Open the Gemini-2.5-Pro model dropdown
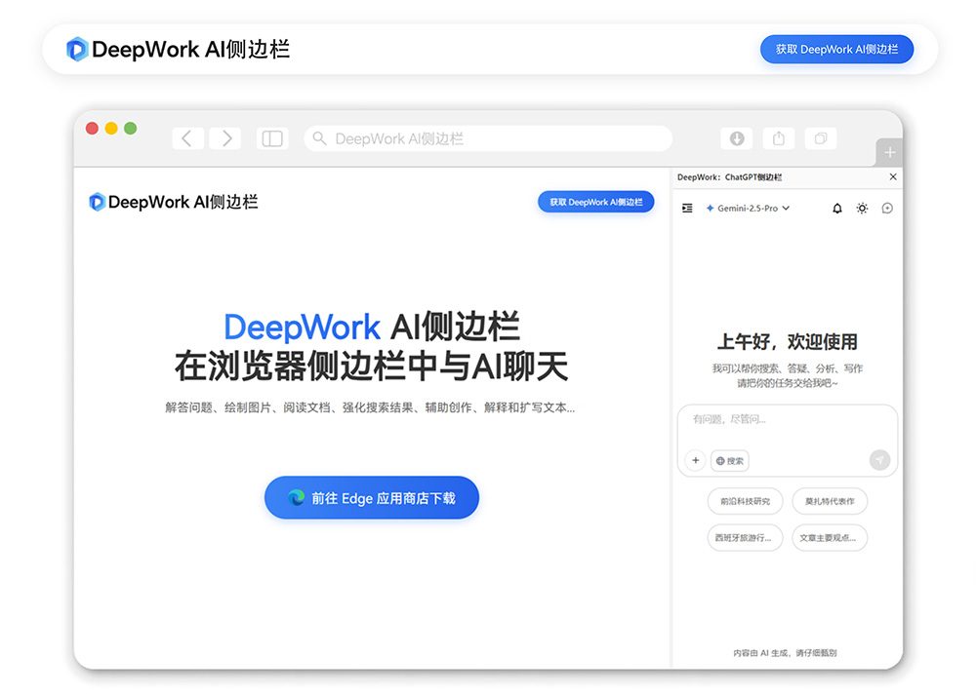976x696 pixels. (x=748, y=209)
